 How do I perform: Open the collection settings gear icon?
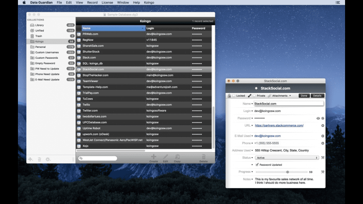[48, 159]
